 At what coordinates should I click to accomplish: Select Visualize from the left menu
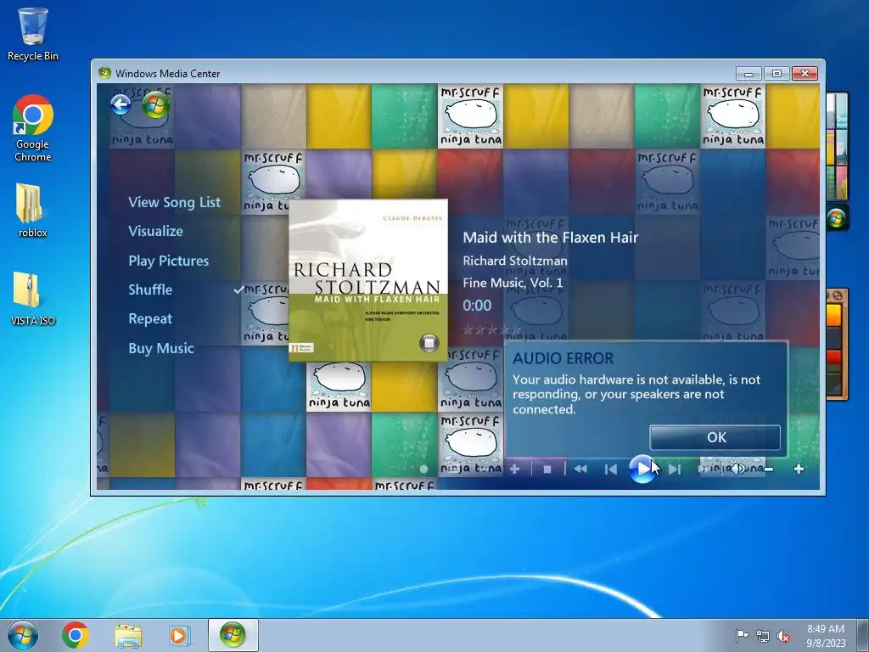156,231
